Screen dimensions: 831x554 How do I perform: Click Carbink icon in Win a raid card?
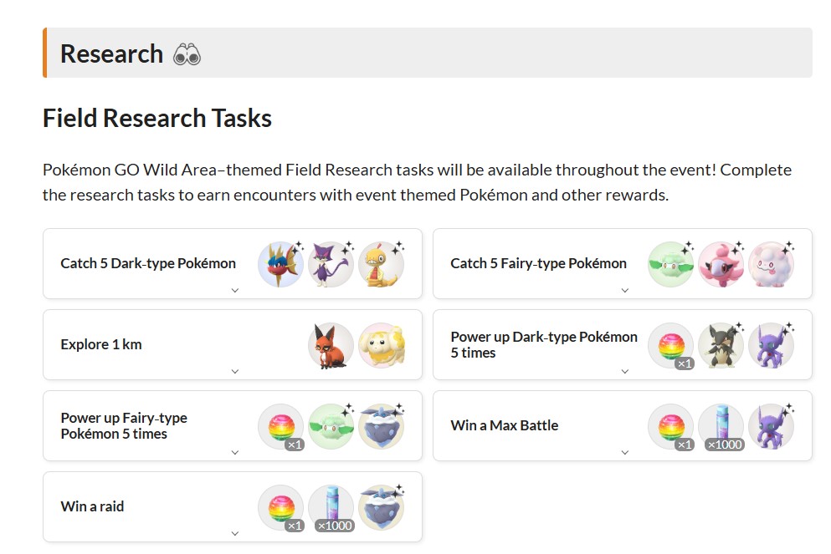381,507
